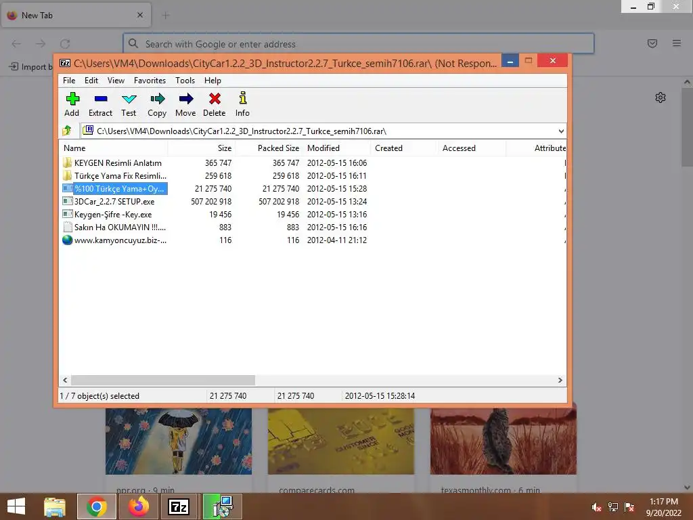Viewport: 693px width, 520px height.
Task: Switch to Firefox in the taskbar
Action: [x=139, y=506]
